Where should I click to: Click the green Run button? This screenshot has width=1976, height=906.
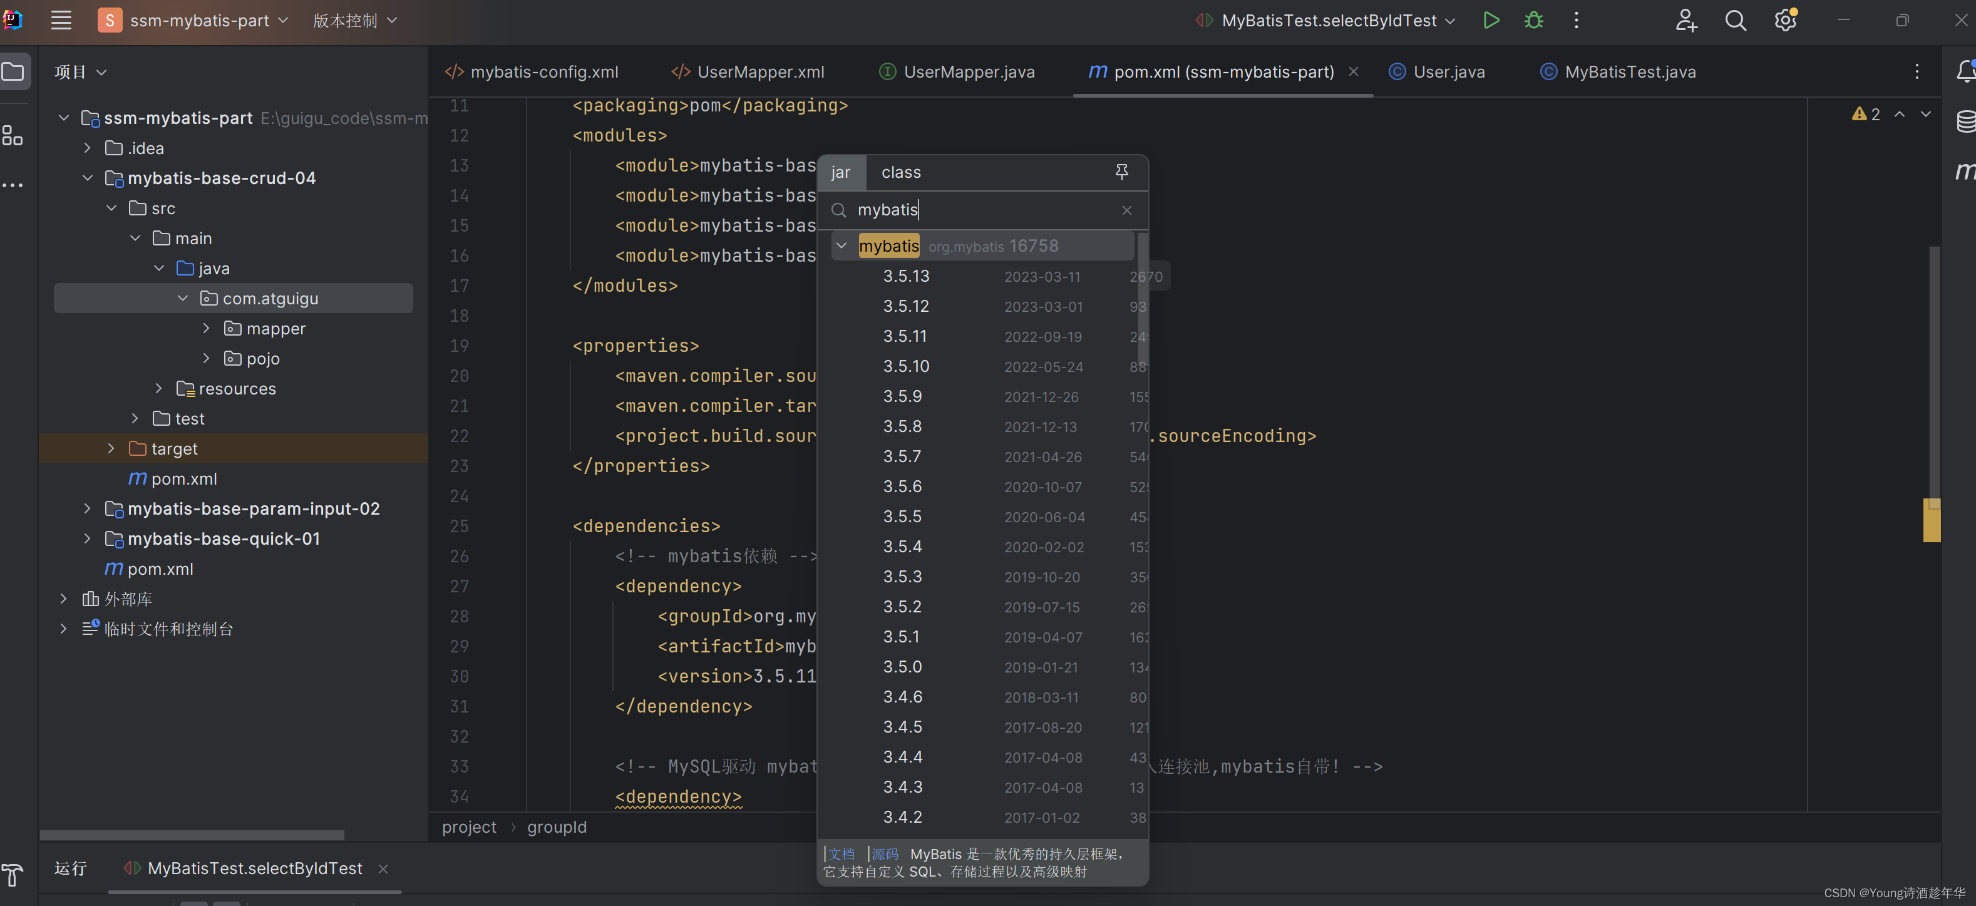(x=1490, y=21)
